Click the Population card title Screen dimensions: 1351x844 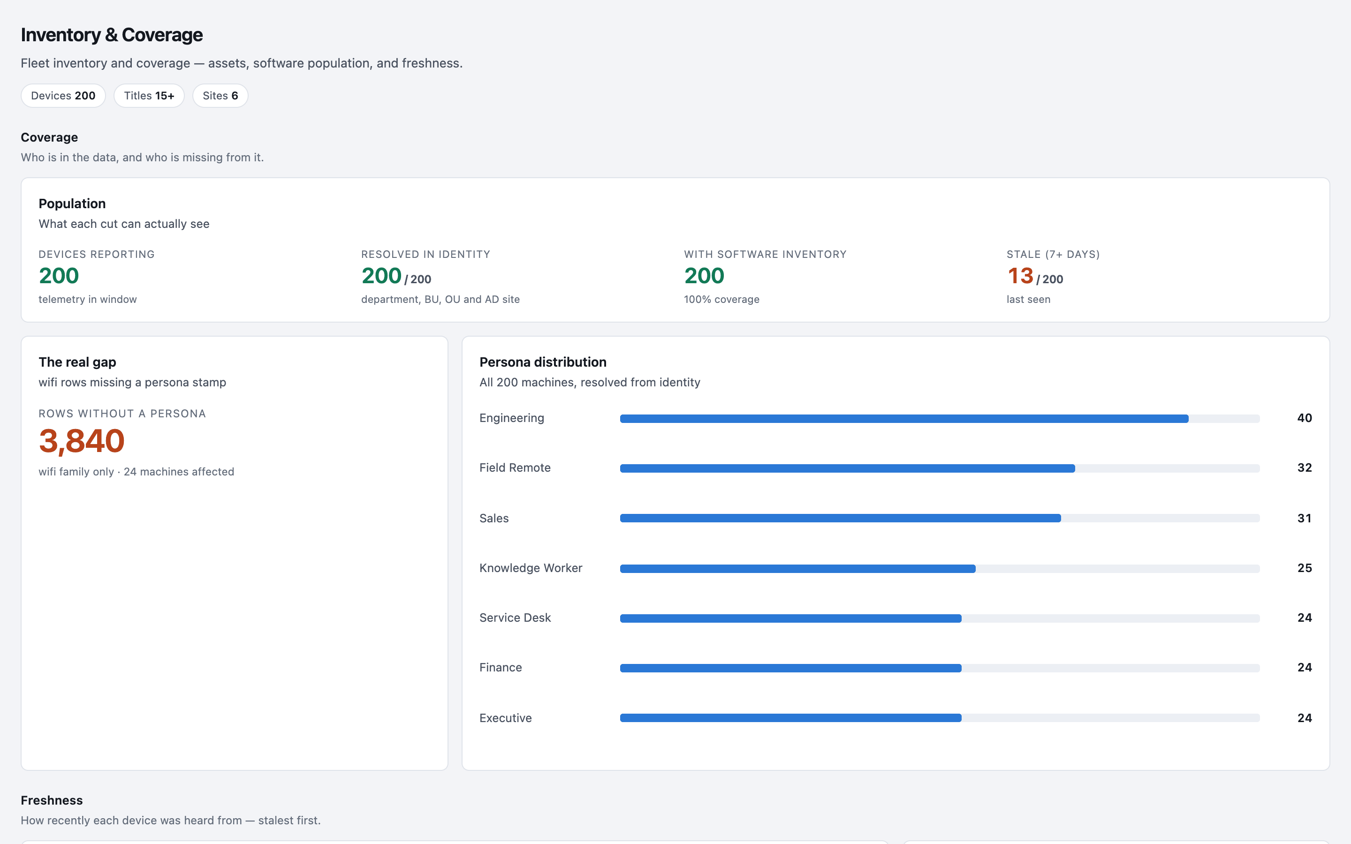[72, 204]
